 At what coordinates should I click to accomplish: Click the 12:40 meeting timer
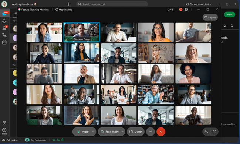coord(170,10)
